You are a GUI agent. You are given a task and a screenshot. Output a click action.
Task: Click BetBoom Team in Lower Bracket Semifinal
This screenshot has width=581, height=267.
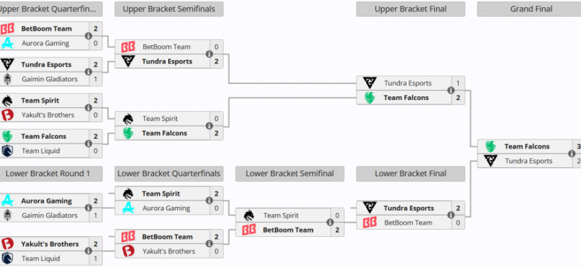(x=288, y=230)
